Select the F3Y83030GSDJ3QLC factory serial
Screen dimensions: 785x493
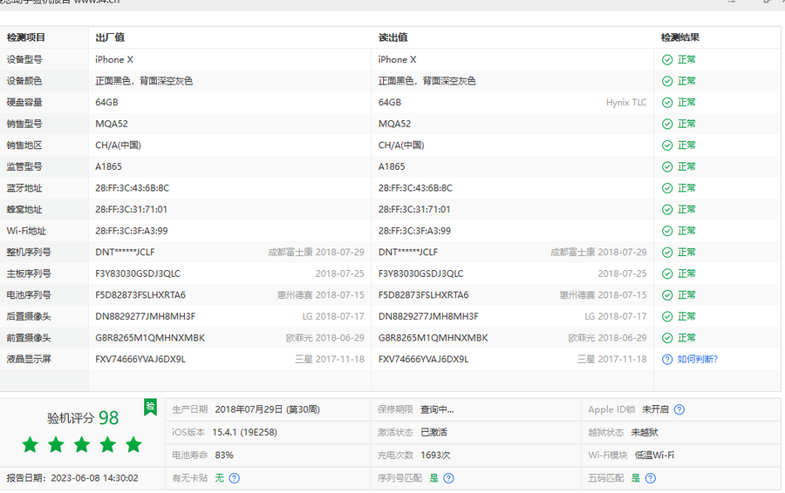[138, 274]
